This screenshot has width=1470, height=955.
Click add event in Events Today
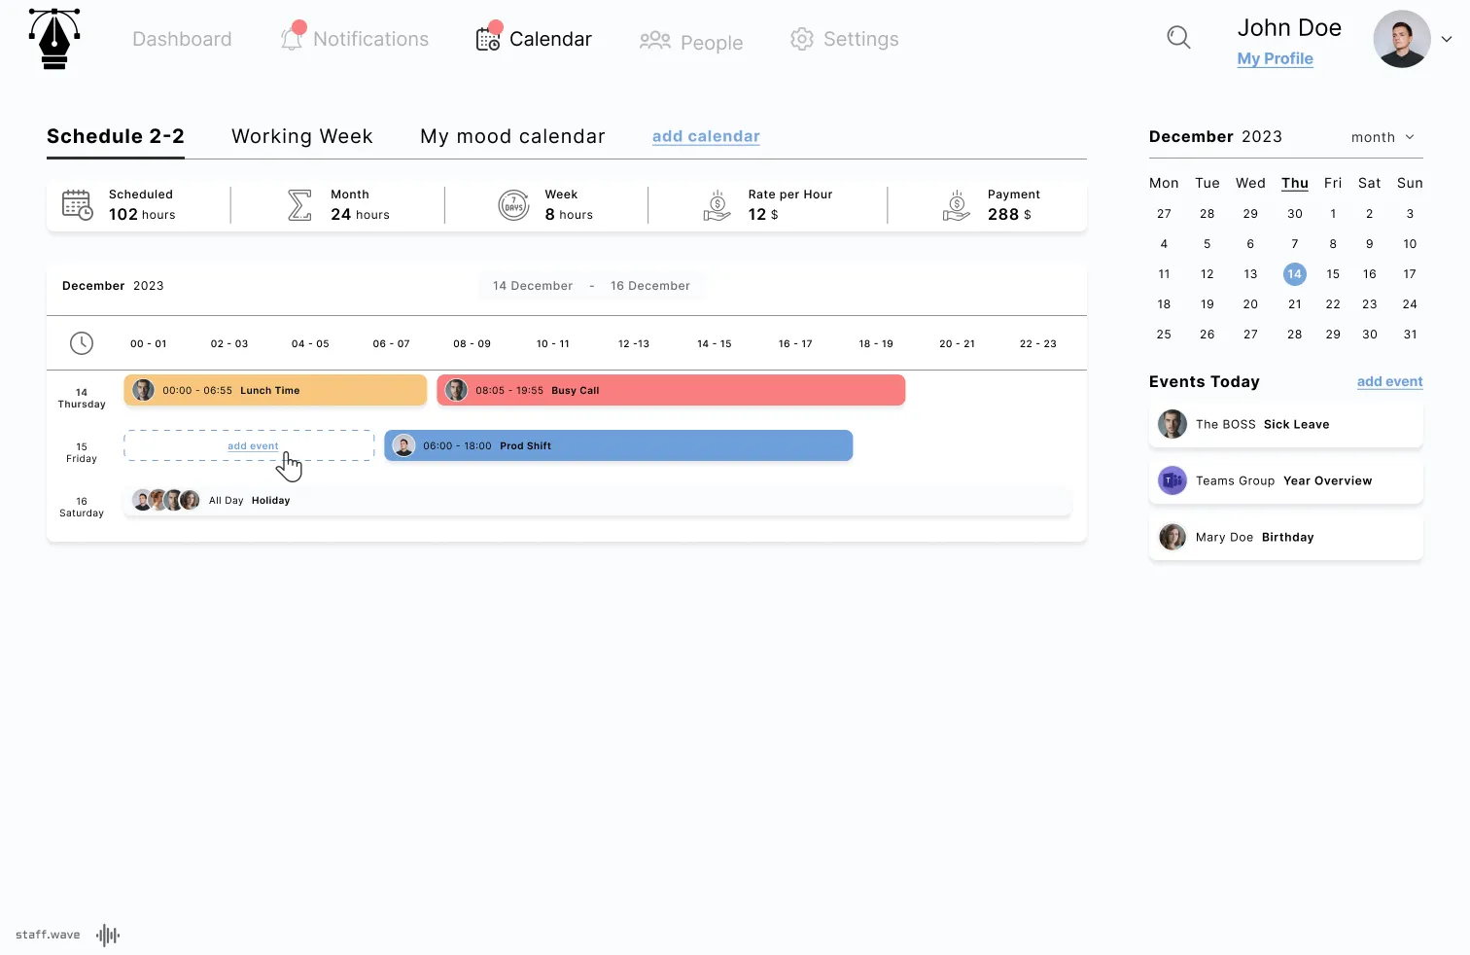[x=1389, y=381]
